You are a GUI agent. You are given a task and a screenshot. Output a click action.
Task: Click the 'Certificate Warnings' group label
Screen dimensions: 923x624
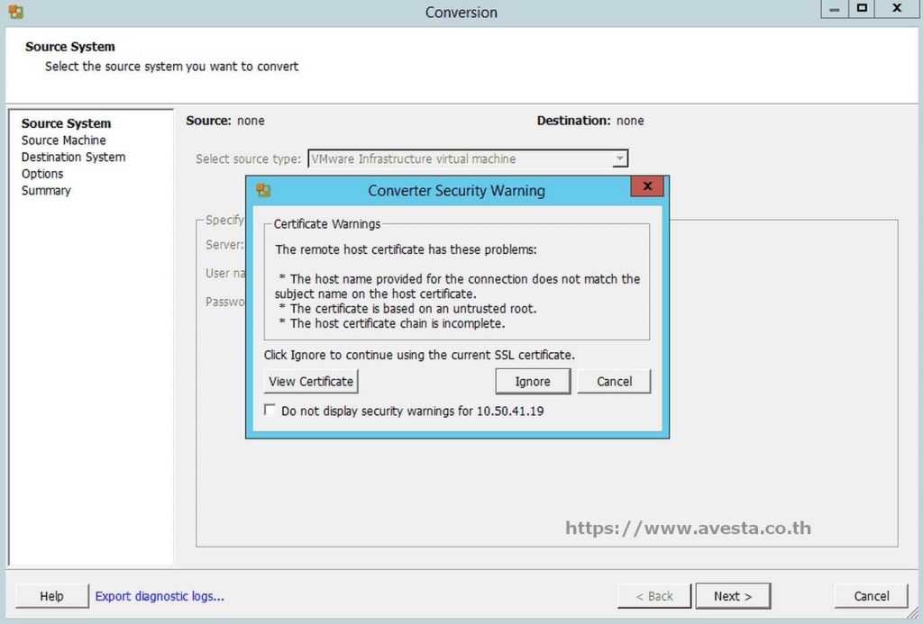click(x=326, y=224)
